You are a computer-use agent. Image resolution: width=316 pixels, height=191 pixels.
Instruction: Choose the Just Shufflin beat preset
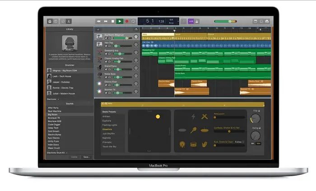point(109,134)
